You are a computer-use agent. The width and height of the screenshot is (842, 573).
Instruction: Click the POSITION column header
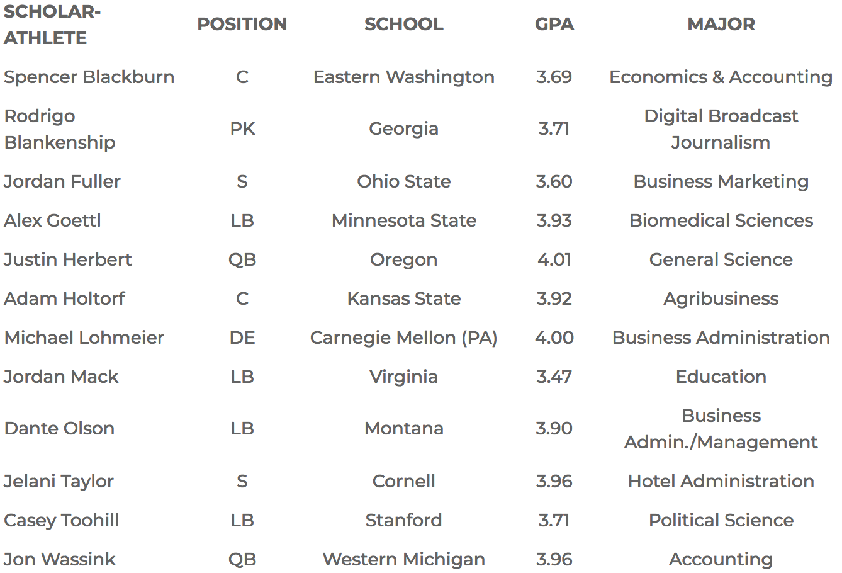242,24
